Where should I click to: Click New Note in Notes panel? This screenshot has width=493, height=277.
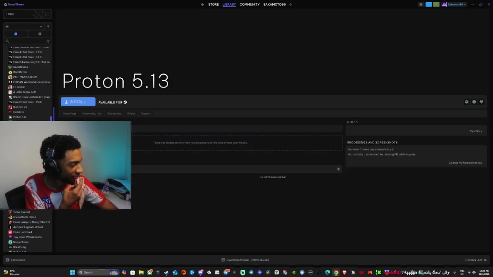coord(476,131)
